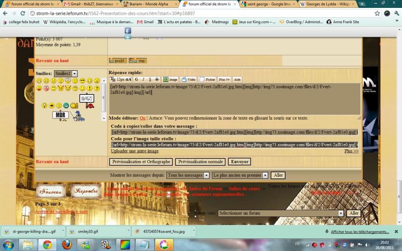Insert the light bulb idea smiley

44,105
